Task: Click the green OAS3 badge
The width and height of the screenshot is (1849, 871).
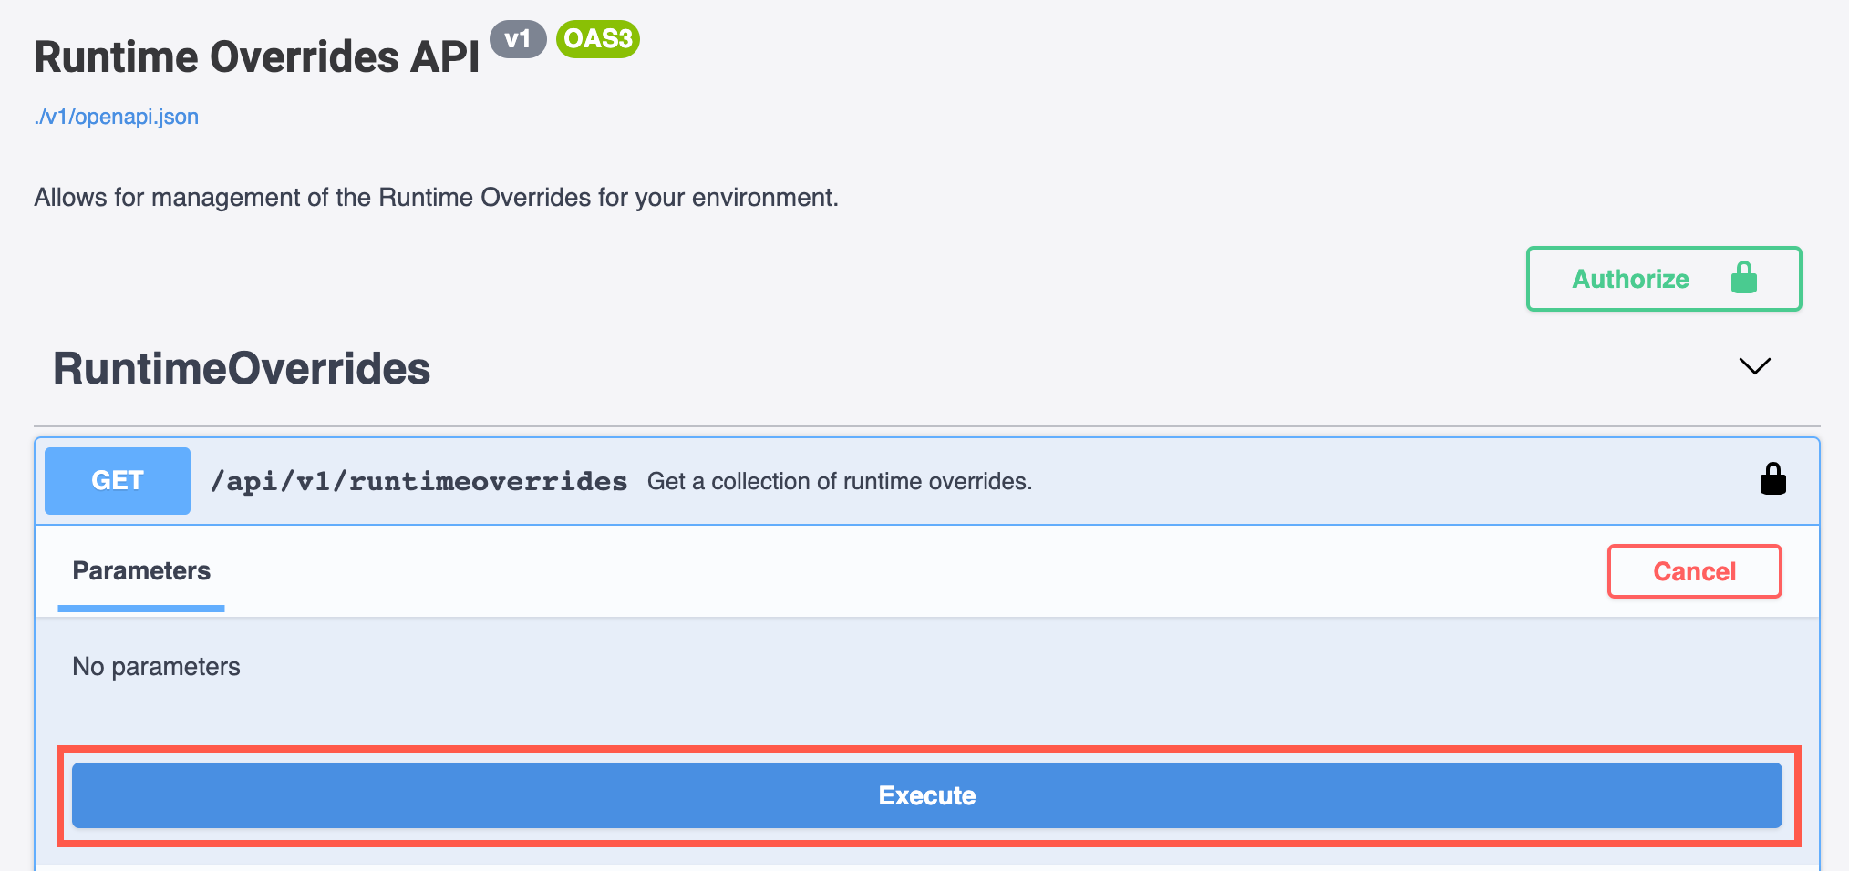Action: (597, 39)
